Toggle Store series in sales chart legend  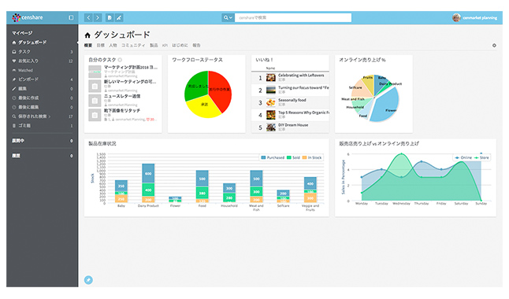point(481,157)
